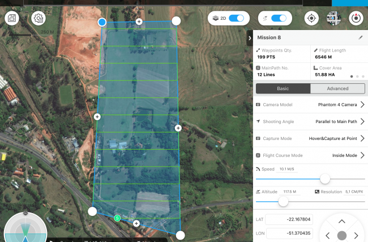
Task: Click the Flight Length 6546 M value
Action: click(323, 57)
